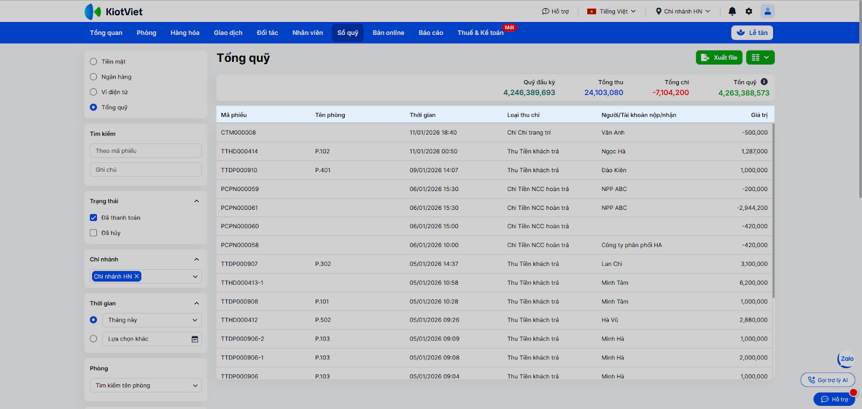
Task: Open the Zalo chat icon
Action: pyautogui.click(x=846, y=359)
